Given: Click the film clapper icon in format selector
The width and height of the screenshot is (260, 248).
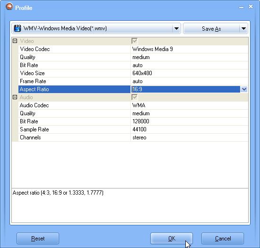Looking at the screenshot, I should (17, 28).
